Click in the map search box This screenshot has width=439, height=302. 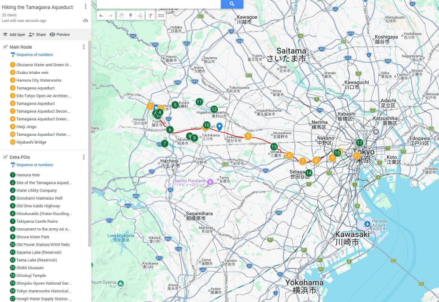(x=159, y=4)
